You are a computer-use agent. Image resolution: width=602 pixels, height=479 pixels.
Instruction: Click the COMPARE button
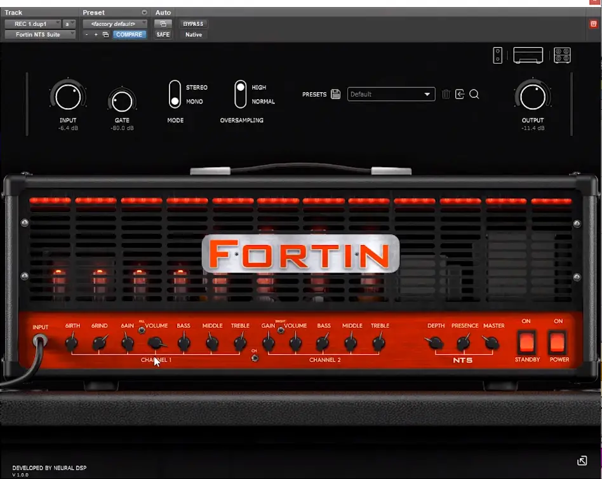pos(129,34)
